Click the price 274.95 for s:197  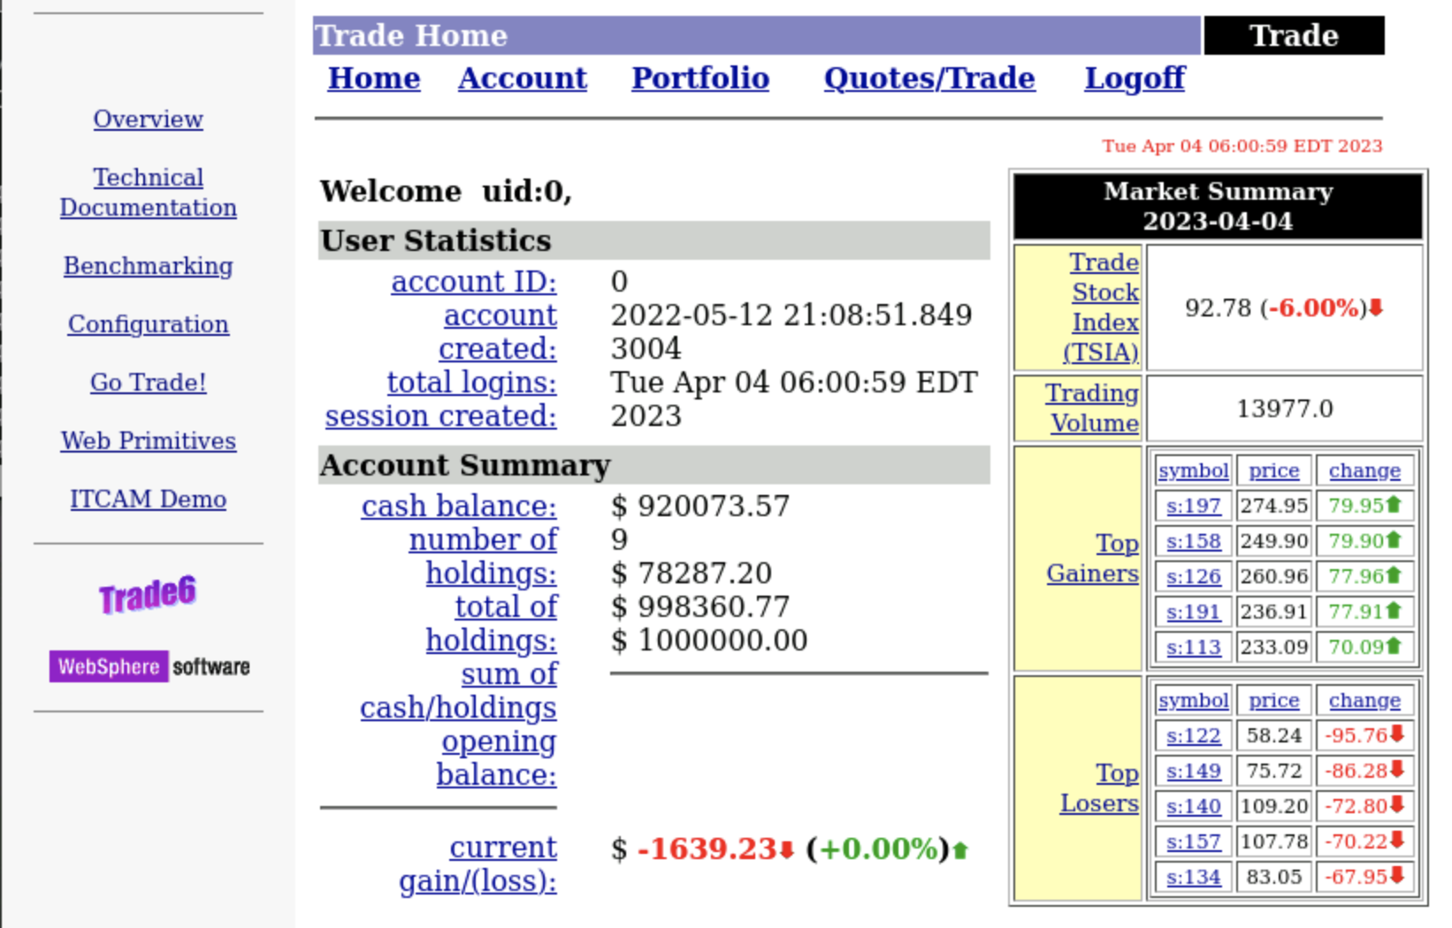click(x=1274, y=506)
